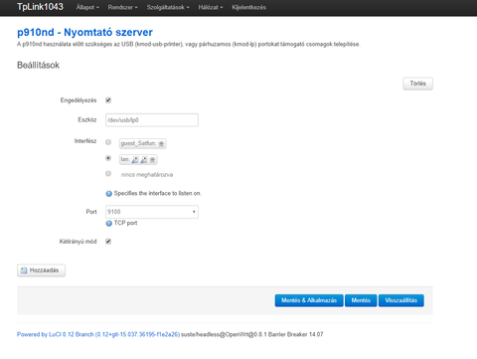The image size is (477, 359).
Task: Click the Mentés & Alkalmazás button
Action: point(309,300)
